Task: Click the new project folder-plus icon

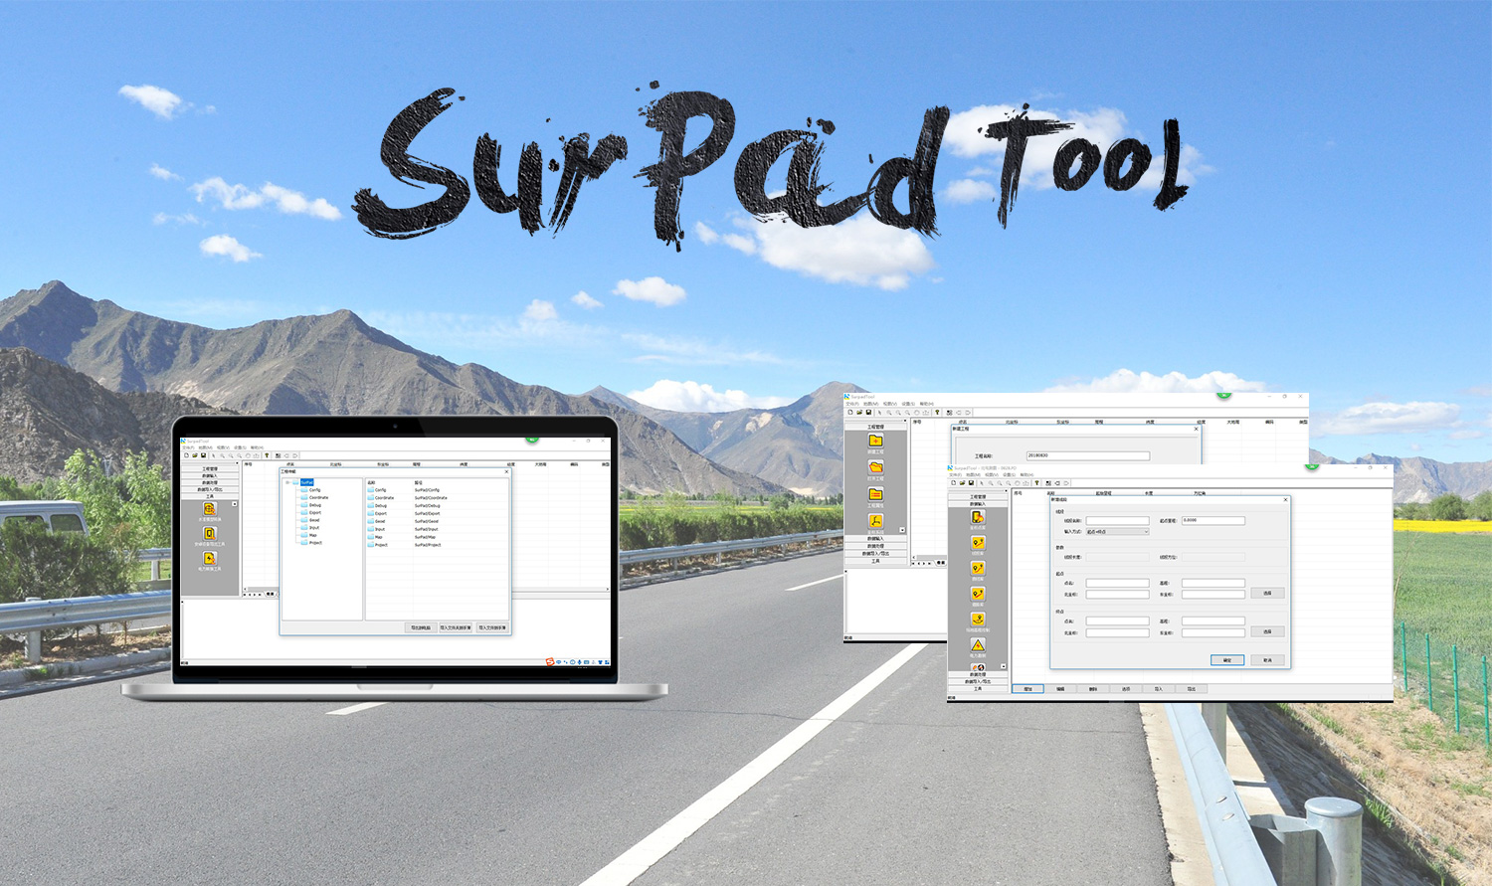Action: click(x=875, y=441)
